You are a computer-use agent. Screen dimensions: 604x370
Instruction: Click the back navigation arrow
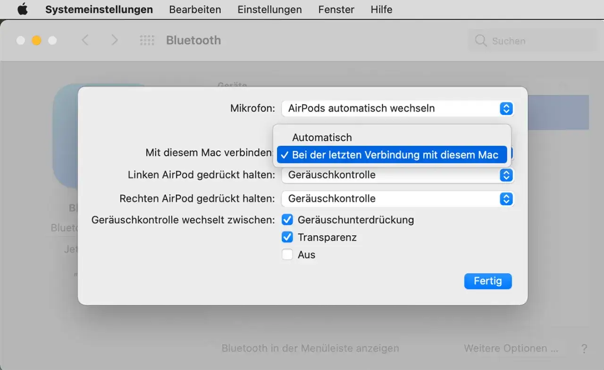[x=85, y=40]
